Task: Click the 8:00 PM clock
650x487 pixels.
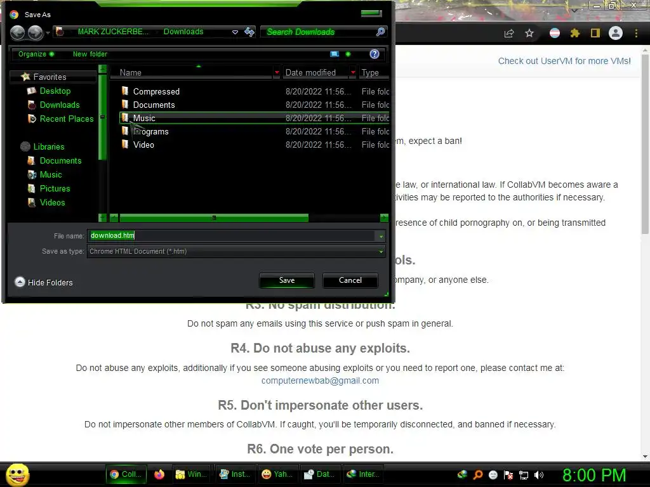Action: (x=594, y=475)
